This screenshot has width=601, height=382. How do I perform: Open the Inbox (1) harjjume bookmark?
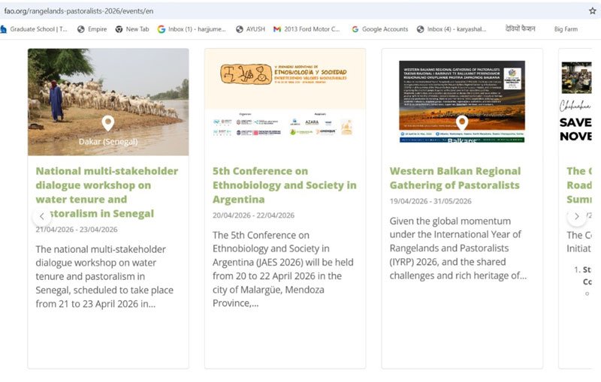click(x=192, y=29)
